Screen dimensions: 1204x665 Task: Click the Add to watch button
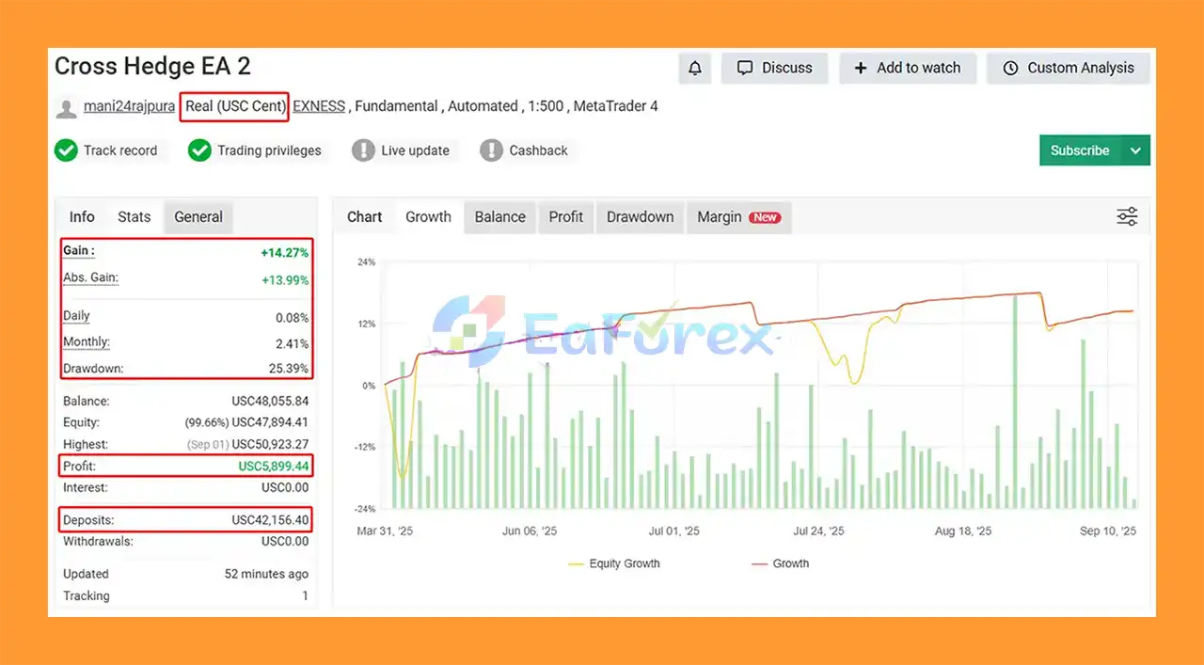coord(908,68)
